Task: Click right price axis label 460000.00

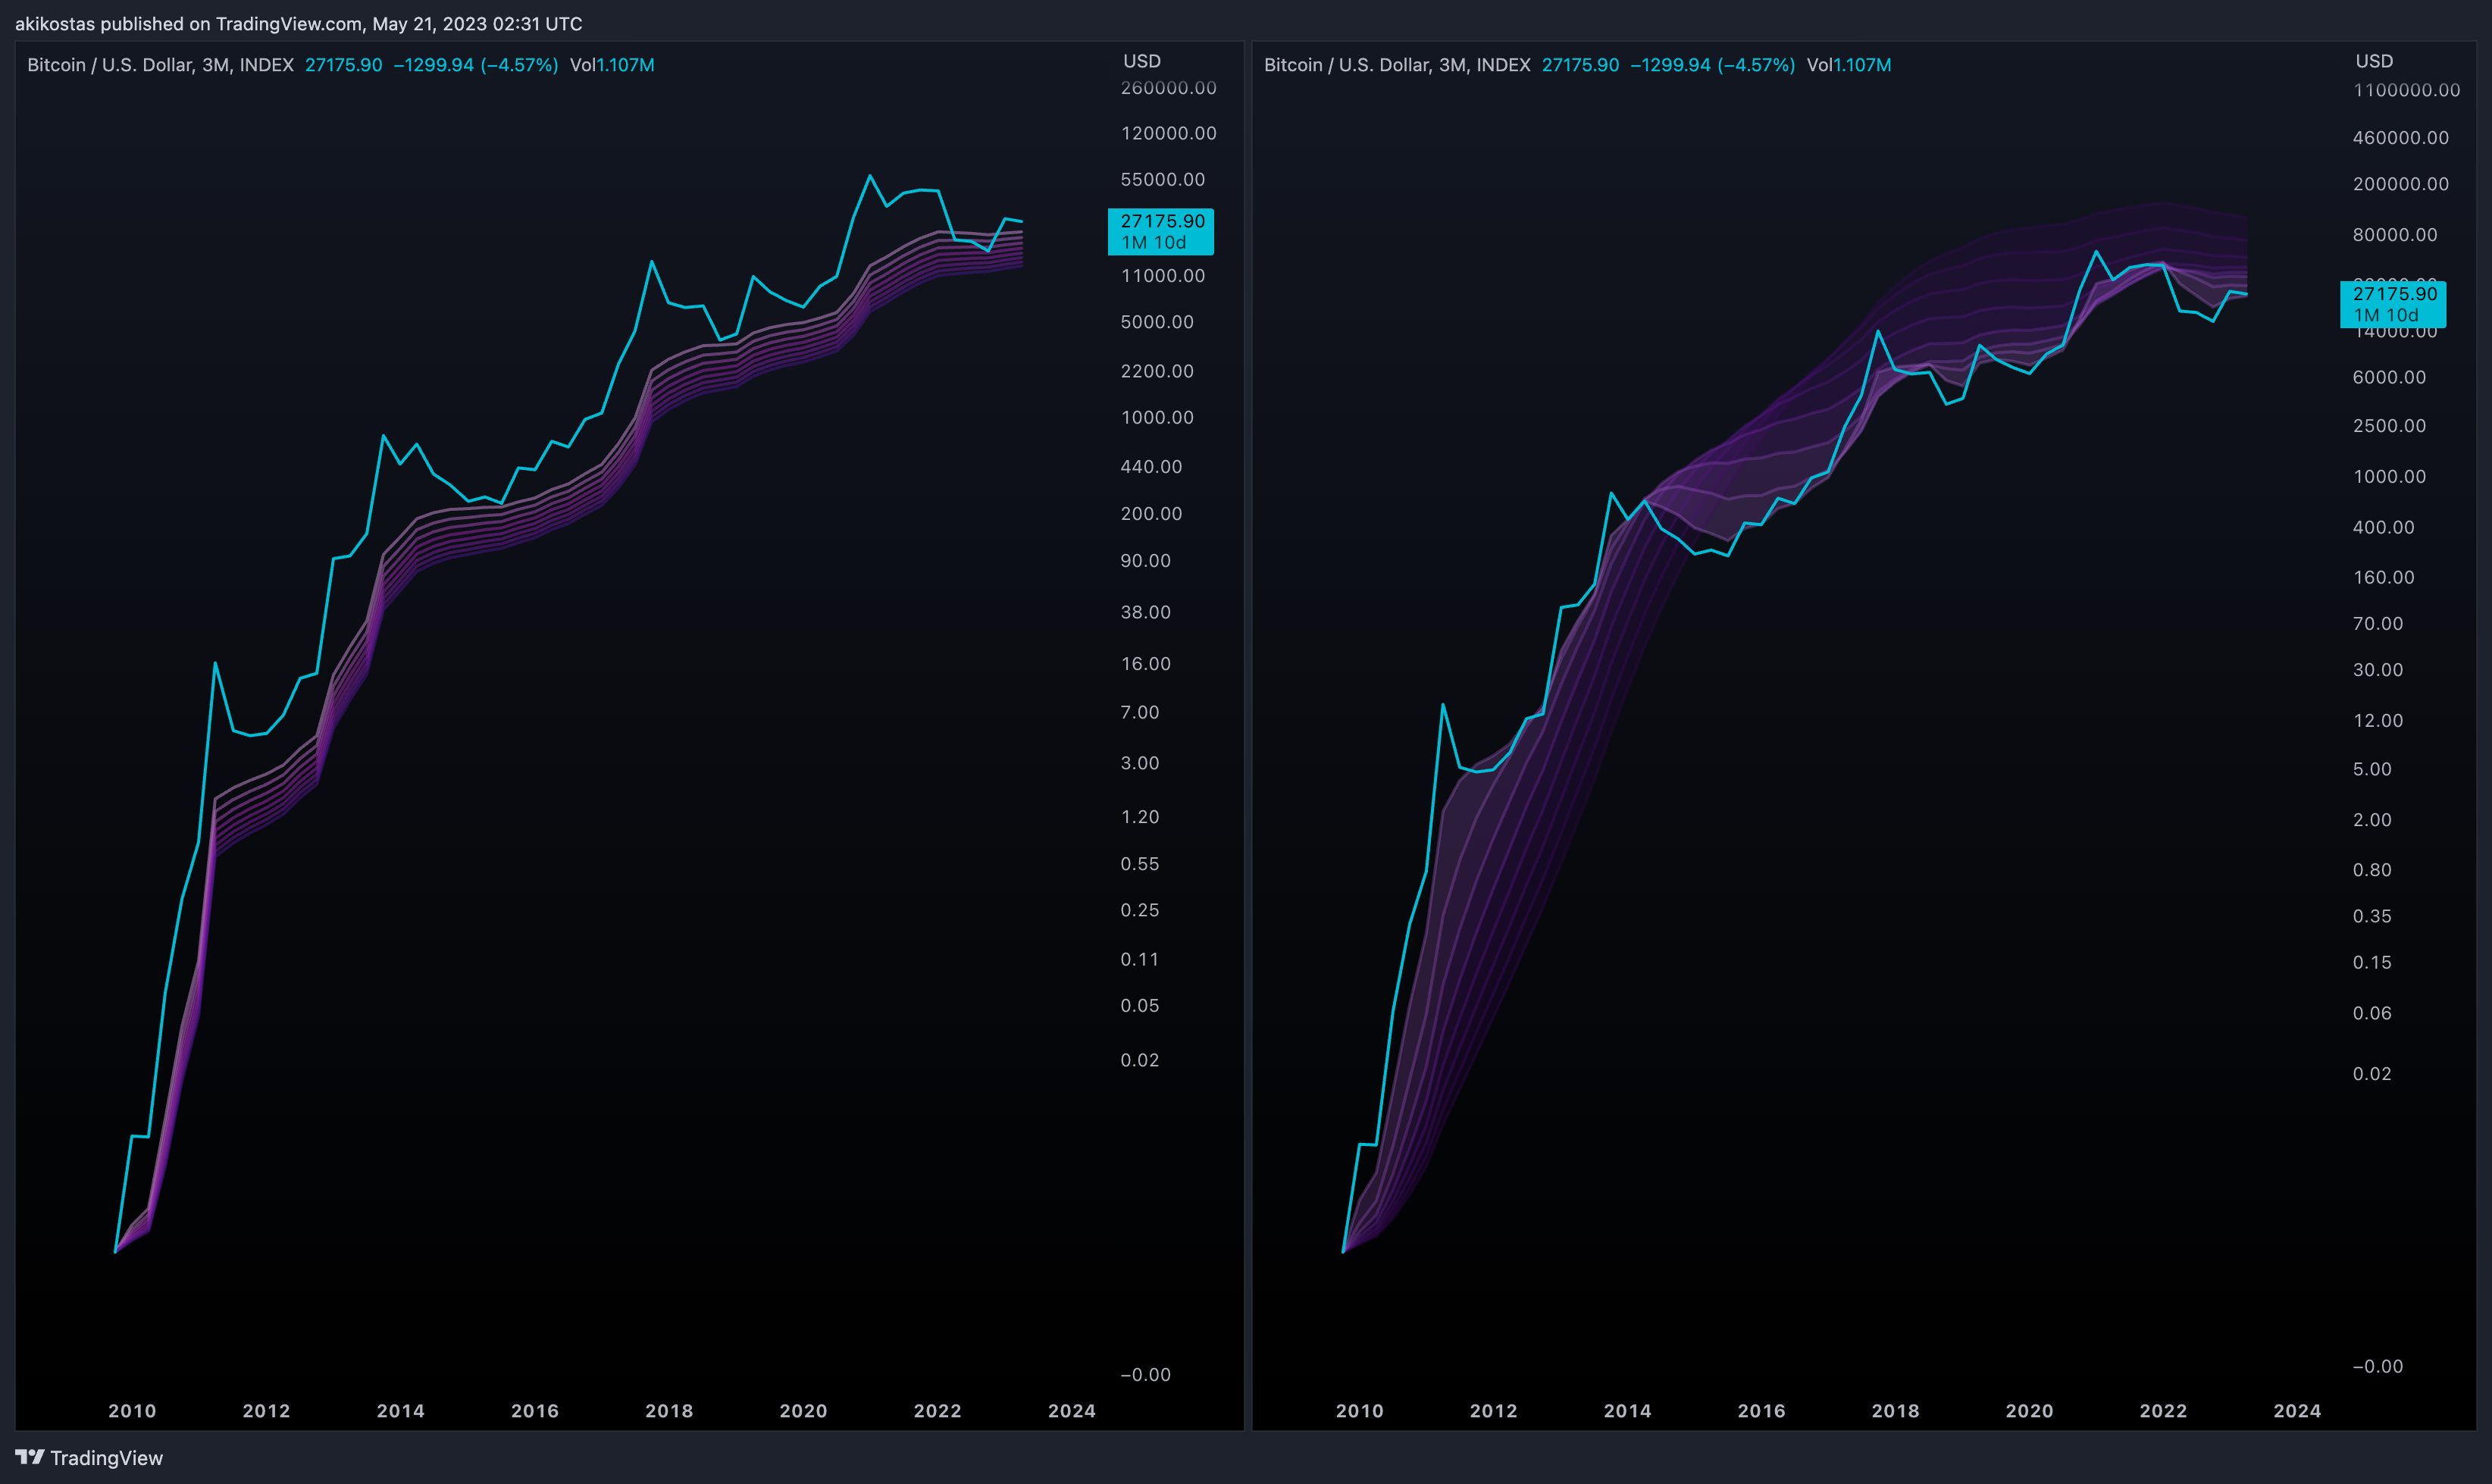Action: [x=2400, y=137]
